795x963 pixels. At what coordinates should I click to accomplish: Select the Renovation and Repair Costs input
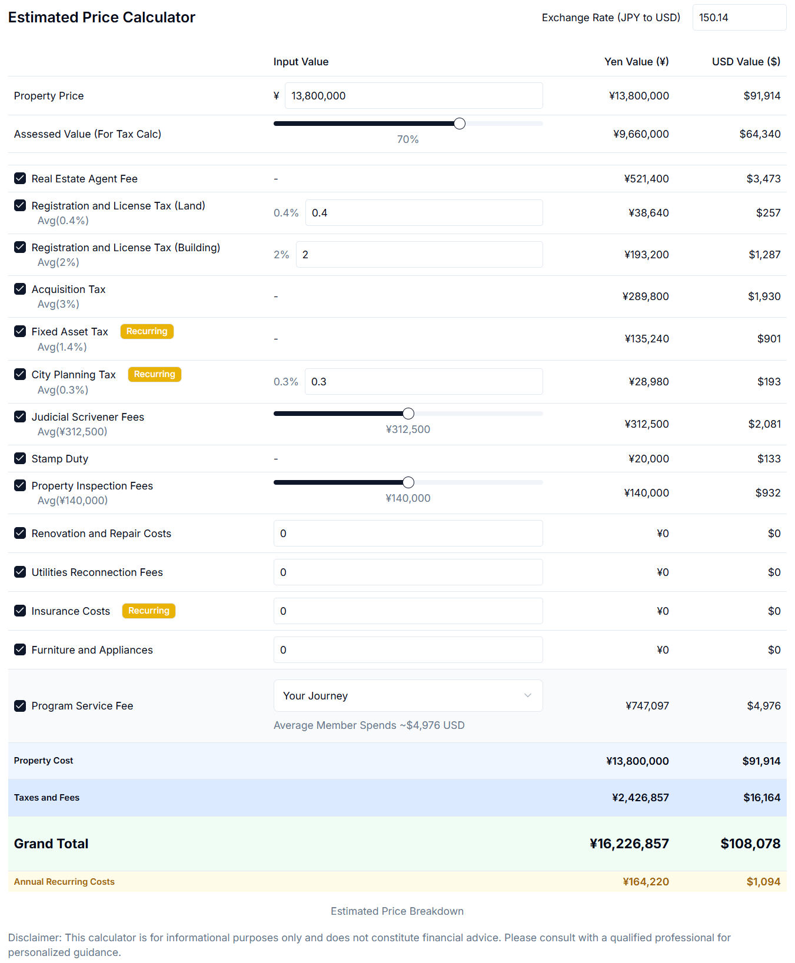408,534
